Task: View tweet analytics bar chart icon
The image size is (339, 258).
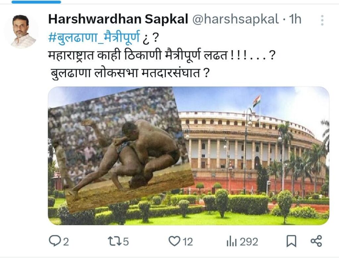Action: click(x=231, y=242)
